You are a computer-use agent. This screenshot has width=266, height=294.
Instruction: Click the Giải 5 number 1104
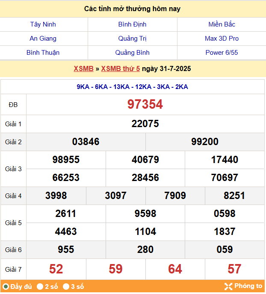click(145, 232)
